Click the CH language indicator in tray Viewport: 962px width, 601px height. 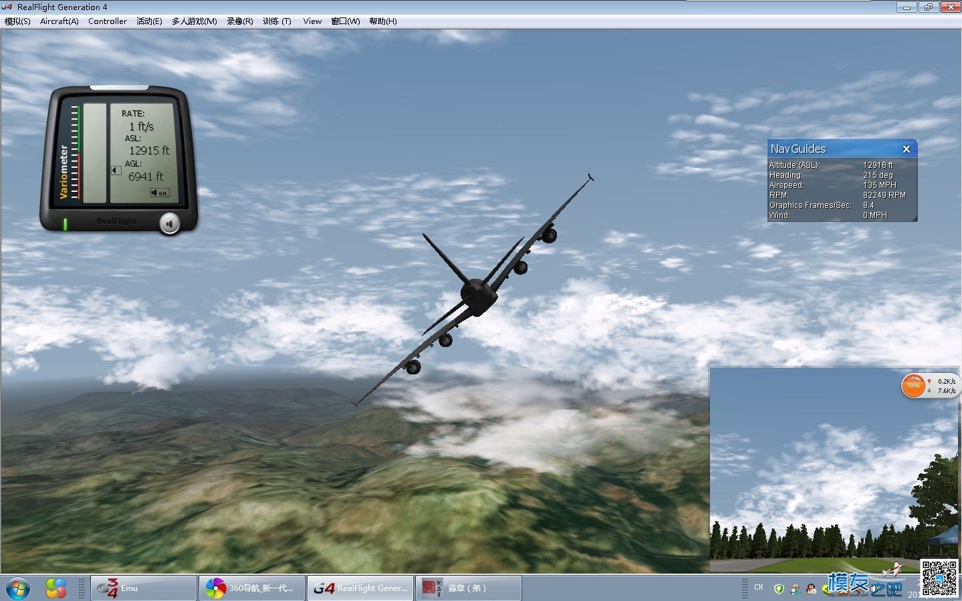[759, 588]
